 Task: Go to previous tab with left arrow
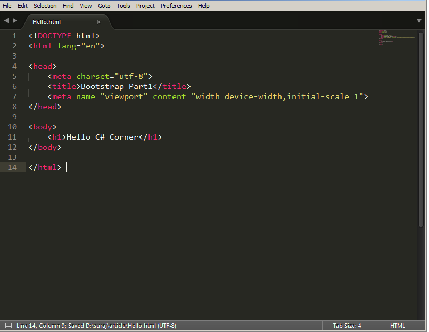(6, 21)
